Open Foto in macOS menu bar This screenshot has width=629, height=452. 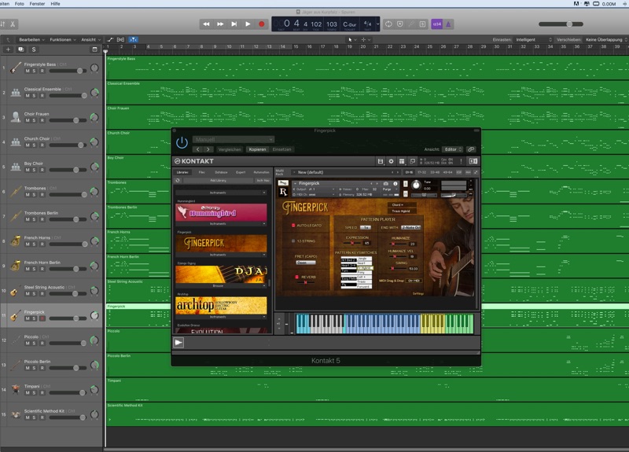pos(19,4)
